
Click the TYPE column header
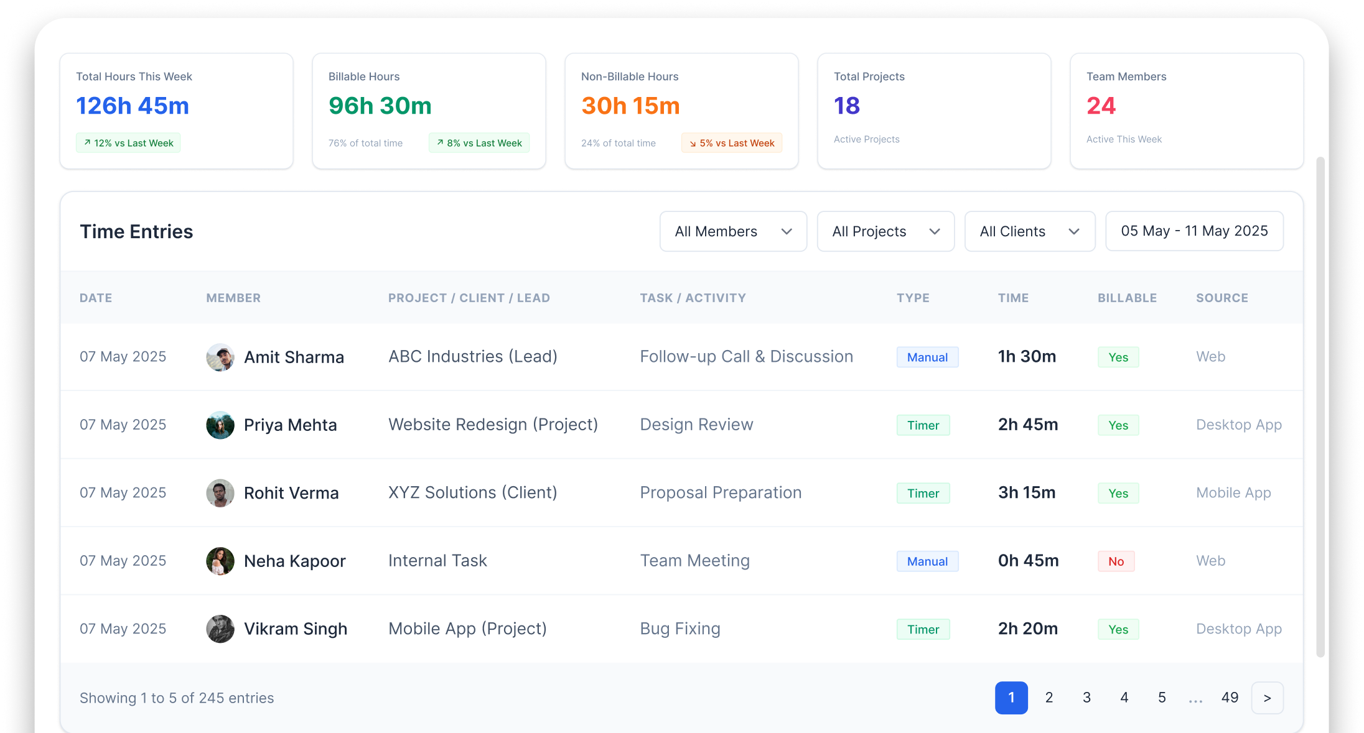coord(913,298)
